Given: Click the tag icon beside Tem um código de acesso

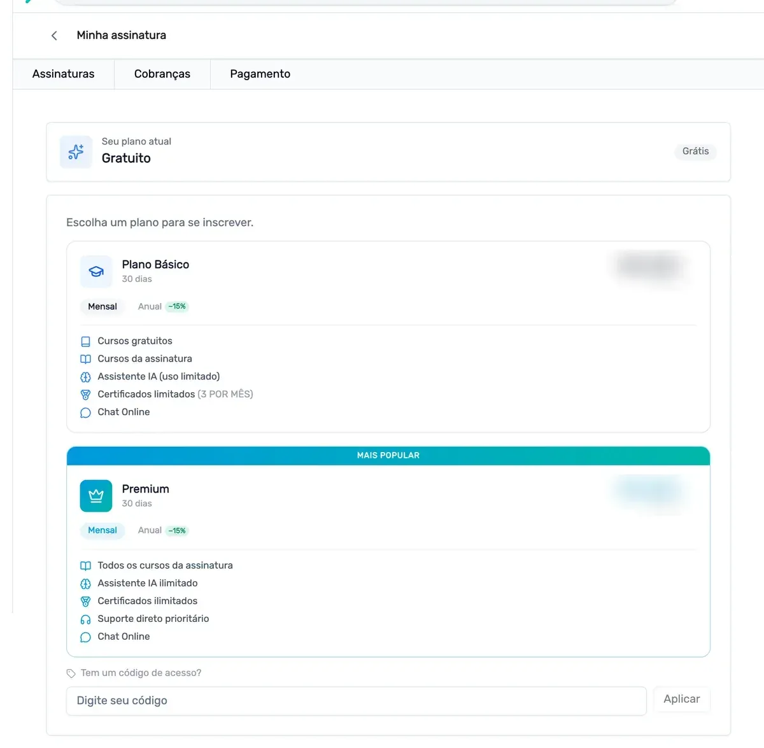Looking at the screenshot, I should (x=71, y=674).
